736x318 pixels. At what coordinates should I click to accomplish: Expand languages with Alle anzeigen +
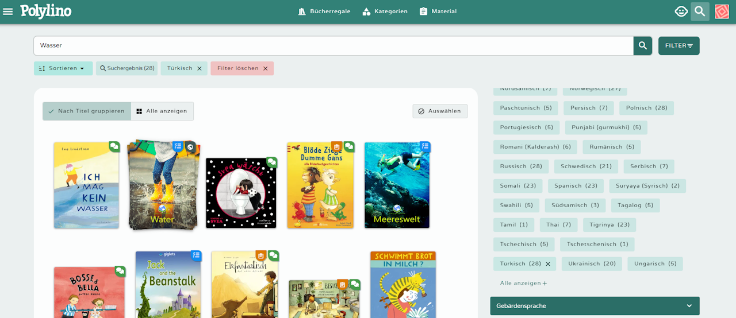tap(524, 283)
